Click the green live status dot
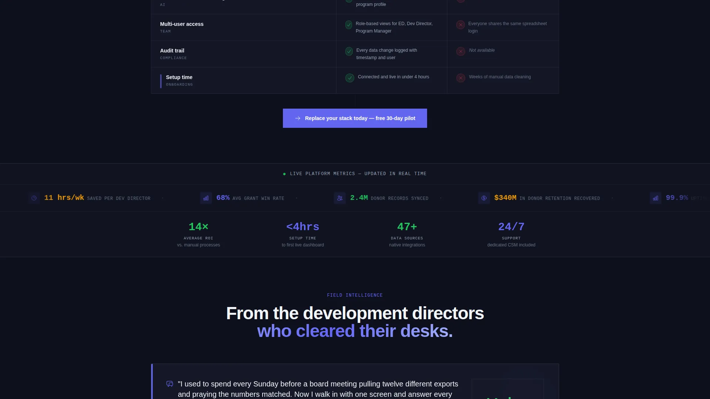The image size is (710, 399). (x=284, y=174)
